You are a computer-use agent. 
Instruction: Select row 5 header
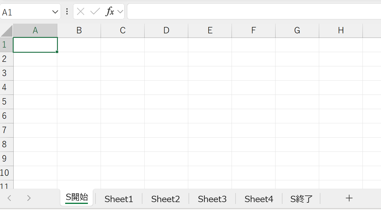[x=7, y=102]
